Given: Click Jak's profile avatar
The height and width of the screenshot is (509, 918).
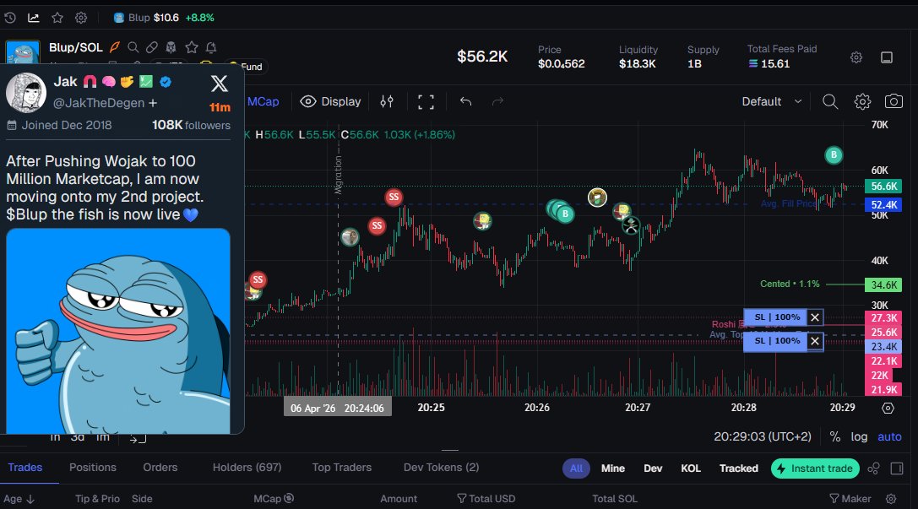Looking at the screenshot, I should pos(26,93).
